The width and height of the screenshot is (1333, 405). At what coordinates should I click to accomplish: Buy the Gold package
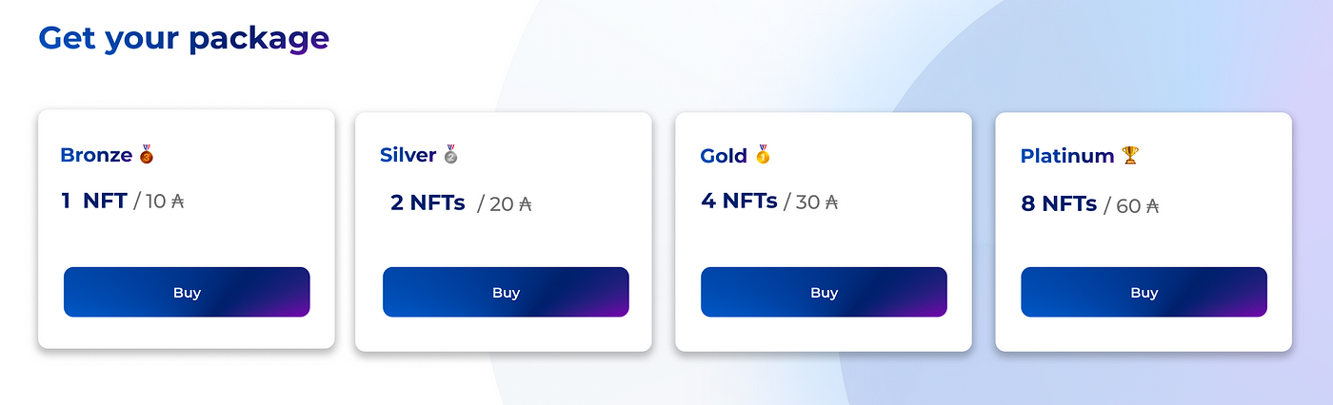click(824, 292)
